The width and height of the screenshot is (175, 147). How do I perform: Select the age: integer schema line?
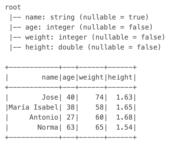click(89, 27)
